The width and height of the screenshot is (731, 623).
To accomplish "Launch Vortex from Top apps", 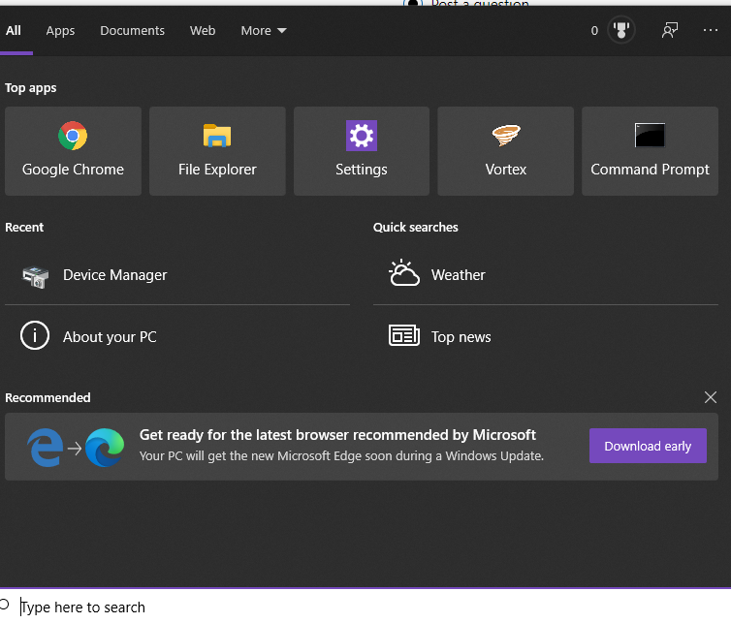I will click(x=505, y=151).
